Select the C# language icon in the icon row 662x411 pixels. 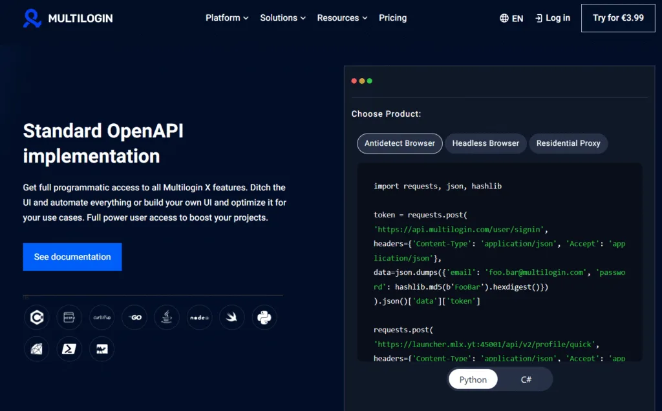(37, 317)
